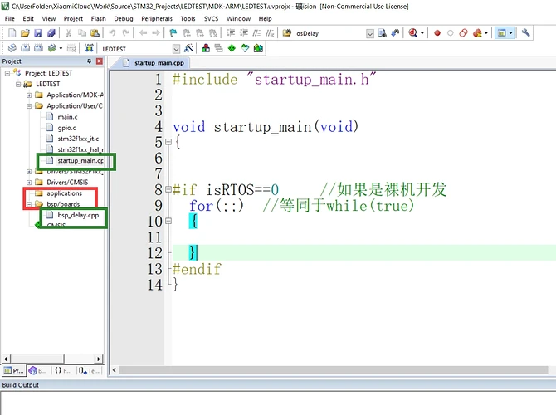Select bsp_delay.cpp in the project tree
This screenshot has height=415, width=556.
point(78,214)
